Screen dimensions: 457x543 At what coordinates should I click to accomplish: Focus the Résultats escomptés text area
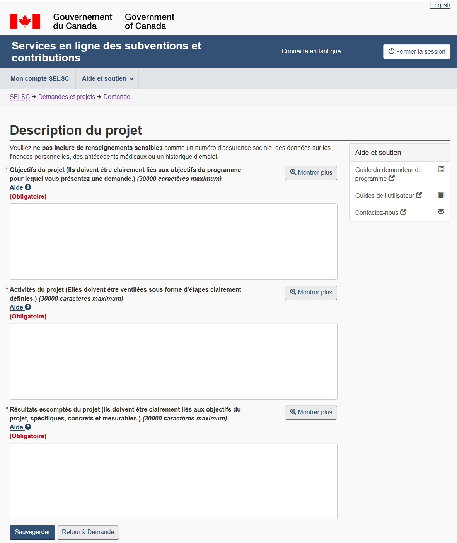click(x=173, y=481)
